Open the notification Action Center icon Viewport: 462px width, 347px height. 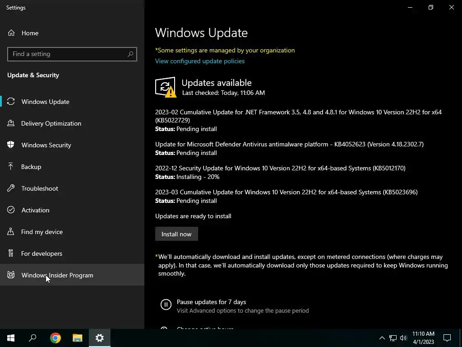click(x=447, y=338)
